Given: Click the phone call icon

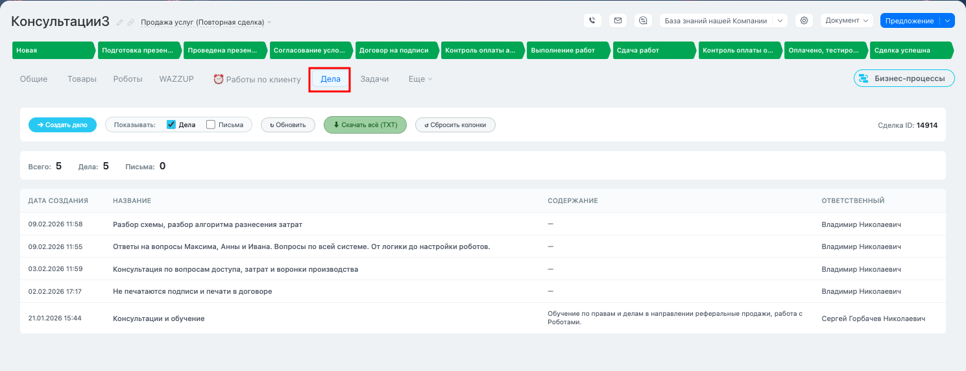Looking at the screenshot, I should point(592,21).
